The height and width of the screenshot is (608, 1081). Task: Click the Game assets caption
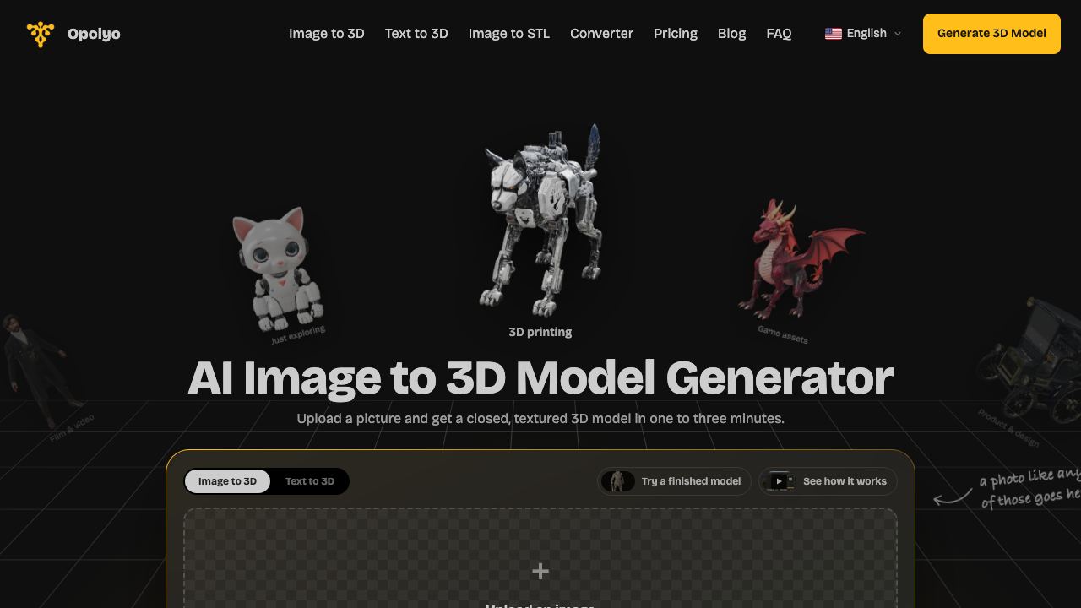(783, 335)
